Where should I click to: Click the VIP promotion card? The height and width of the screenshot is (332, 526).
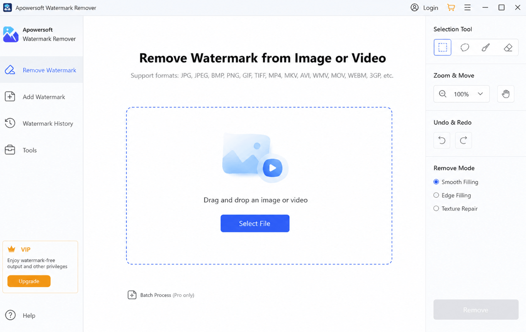[40, 267]
